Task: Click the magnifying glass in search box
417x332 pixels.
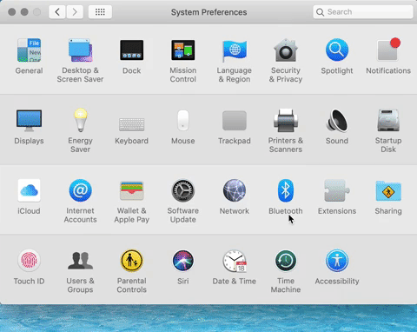Action: click(x=320, y=12)
